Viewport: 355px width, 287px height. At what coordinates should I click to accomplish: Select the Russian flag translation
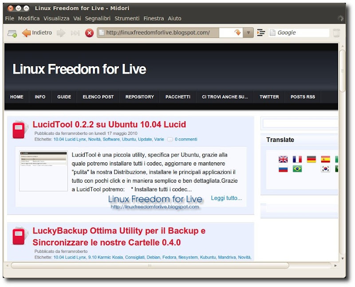283,169
